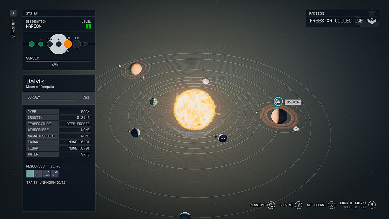The image size is (389, 219).
Task: Open Missions via its icon
Action: 271,205
